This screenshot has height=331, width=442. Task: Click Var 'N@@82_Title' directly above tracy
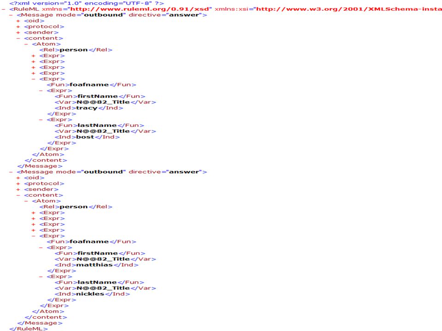pyautogui.click(x=103, y=102)
